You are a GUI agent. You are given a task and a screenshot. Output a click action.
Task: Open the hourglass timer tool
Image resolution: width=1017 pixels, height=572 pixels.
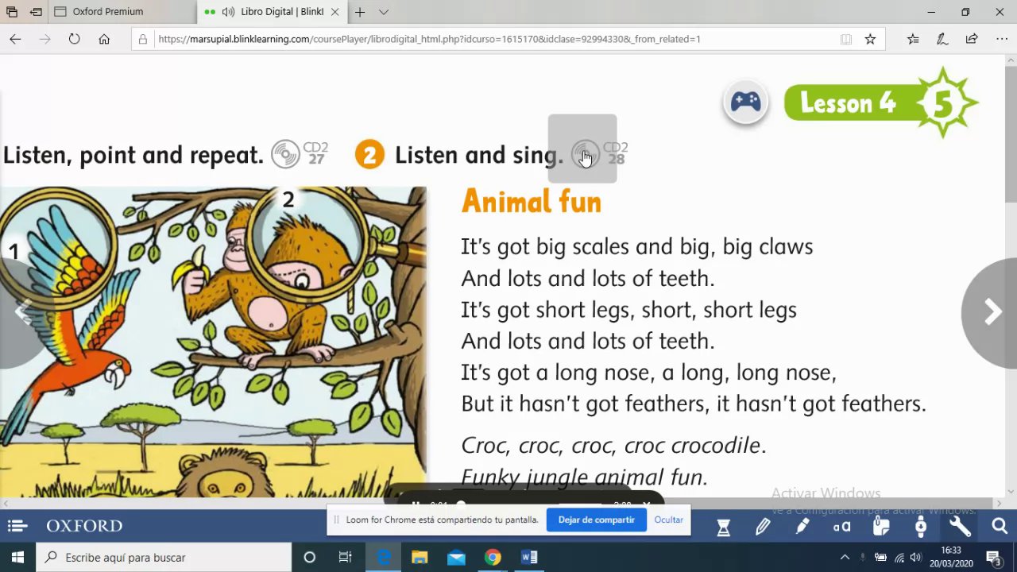(x=723, y=527)
